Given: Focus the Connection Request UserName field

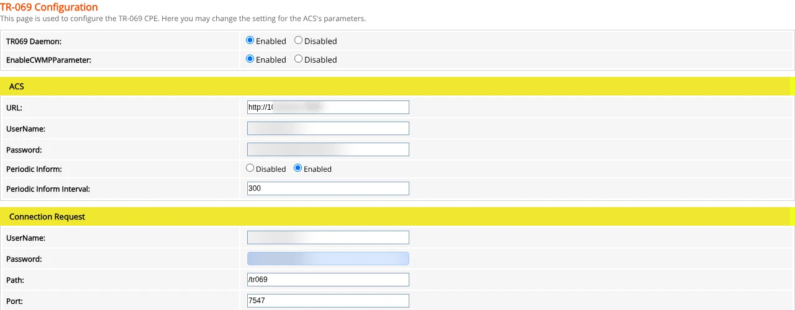Looking at the screenshot, I should 328,237.
